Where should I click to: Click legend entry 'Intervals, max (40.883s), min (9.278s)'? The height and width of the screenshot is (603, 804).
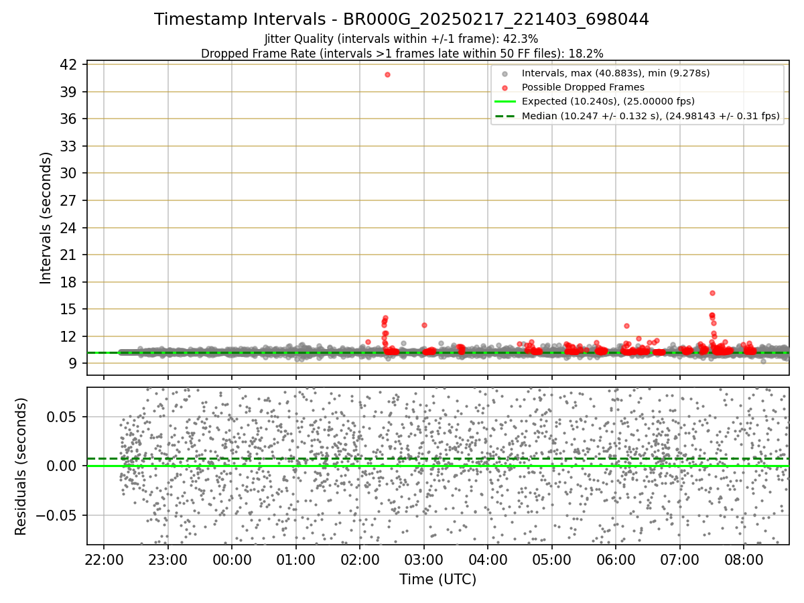616,73
